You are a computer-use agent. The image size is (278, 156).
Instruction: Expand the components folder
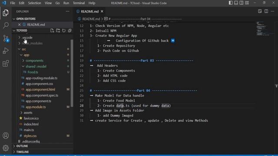click(x=34, y=61)
